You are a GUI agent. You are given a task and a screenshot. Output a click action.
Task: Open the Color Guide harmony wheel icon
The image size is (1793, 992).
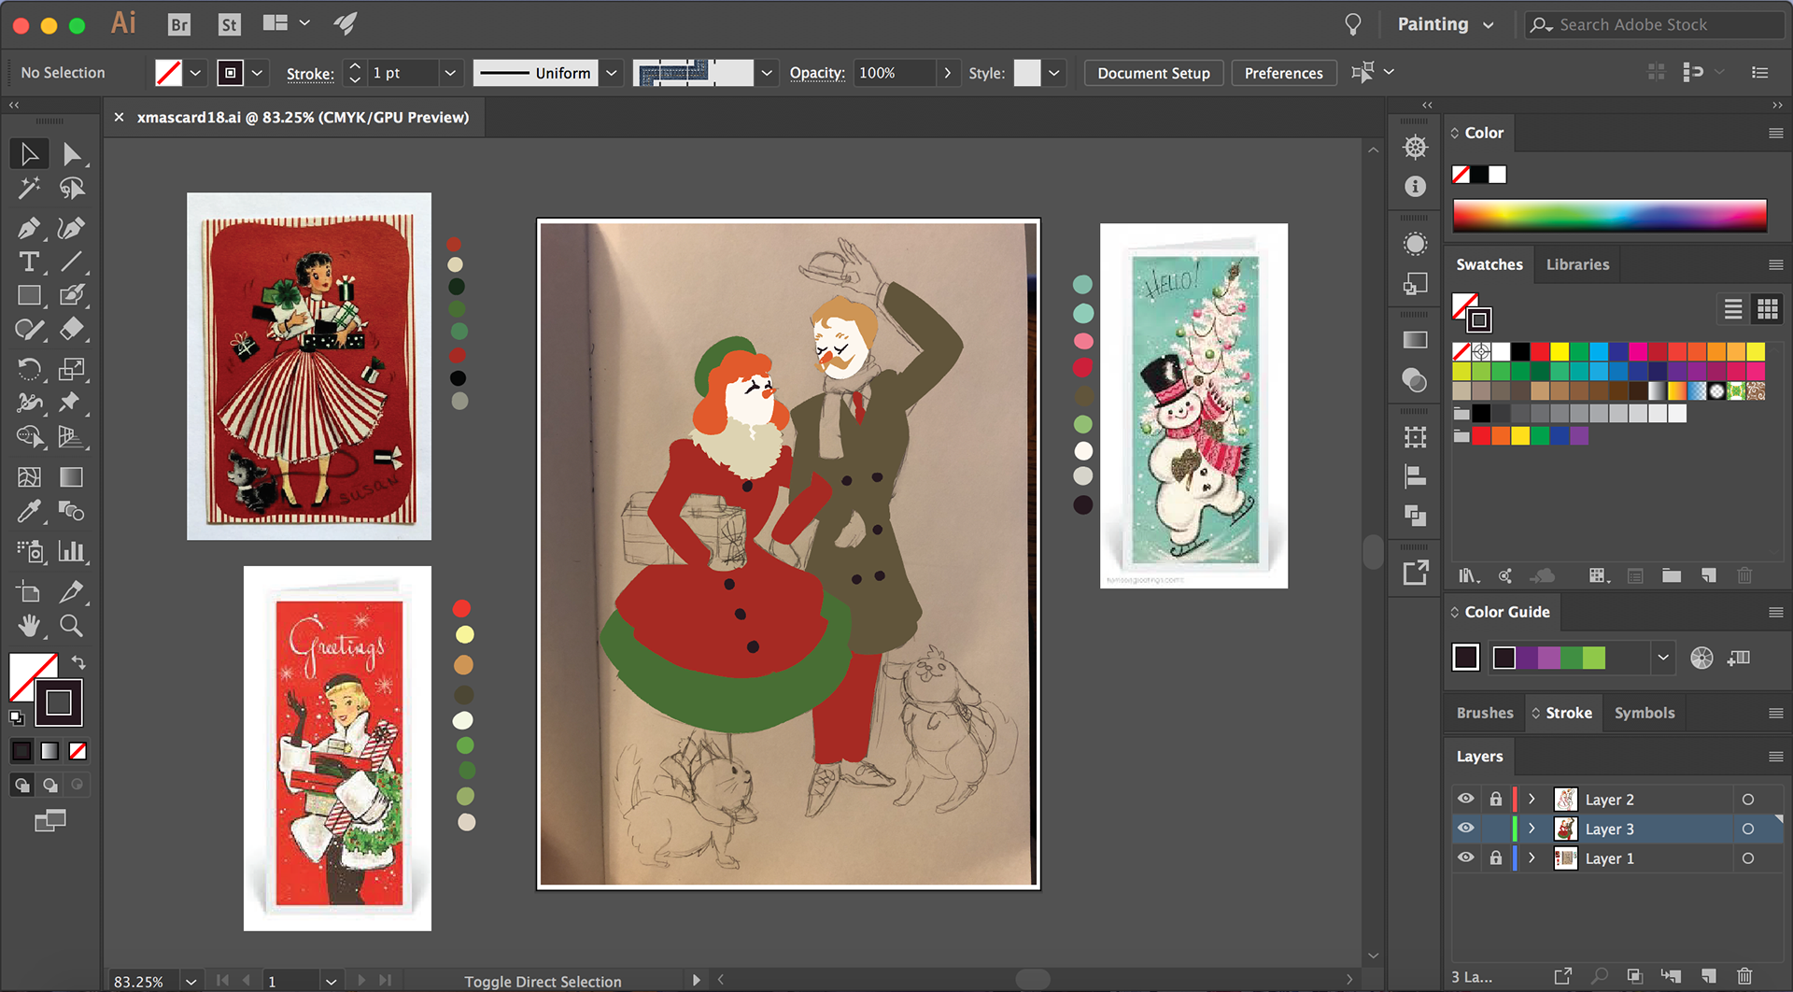(x=1701, y=658)
